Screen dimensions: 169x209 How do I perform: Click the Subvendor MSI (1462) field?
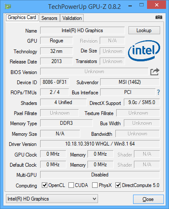[x=130, y=82]
